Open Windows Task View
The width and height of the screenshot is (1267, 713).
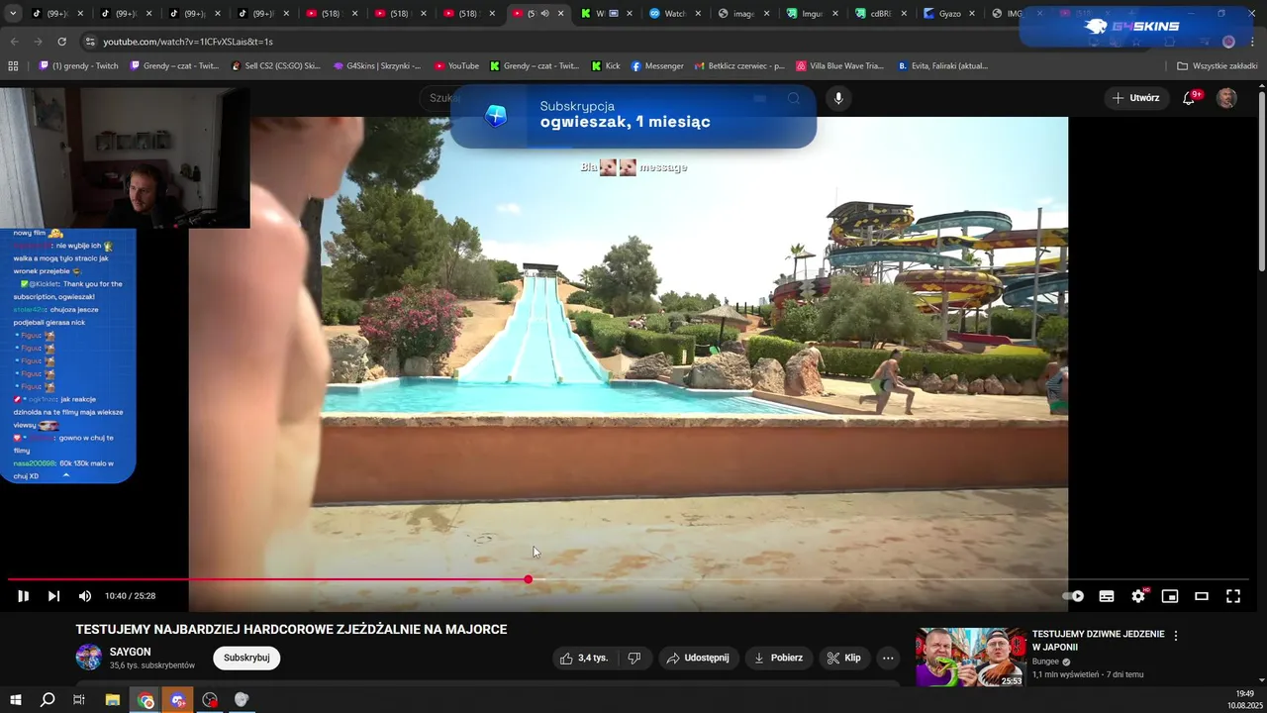[79, 700]
